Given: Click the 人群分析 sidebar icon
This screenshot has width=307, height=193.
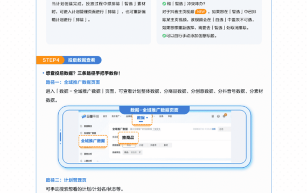Looking at the screenshot, I should point(81,161).
